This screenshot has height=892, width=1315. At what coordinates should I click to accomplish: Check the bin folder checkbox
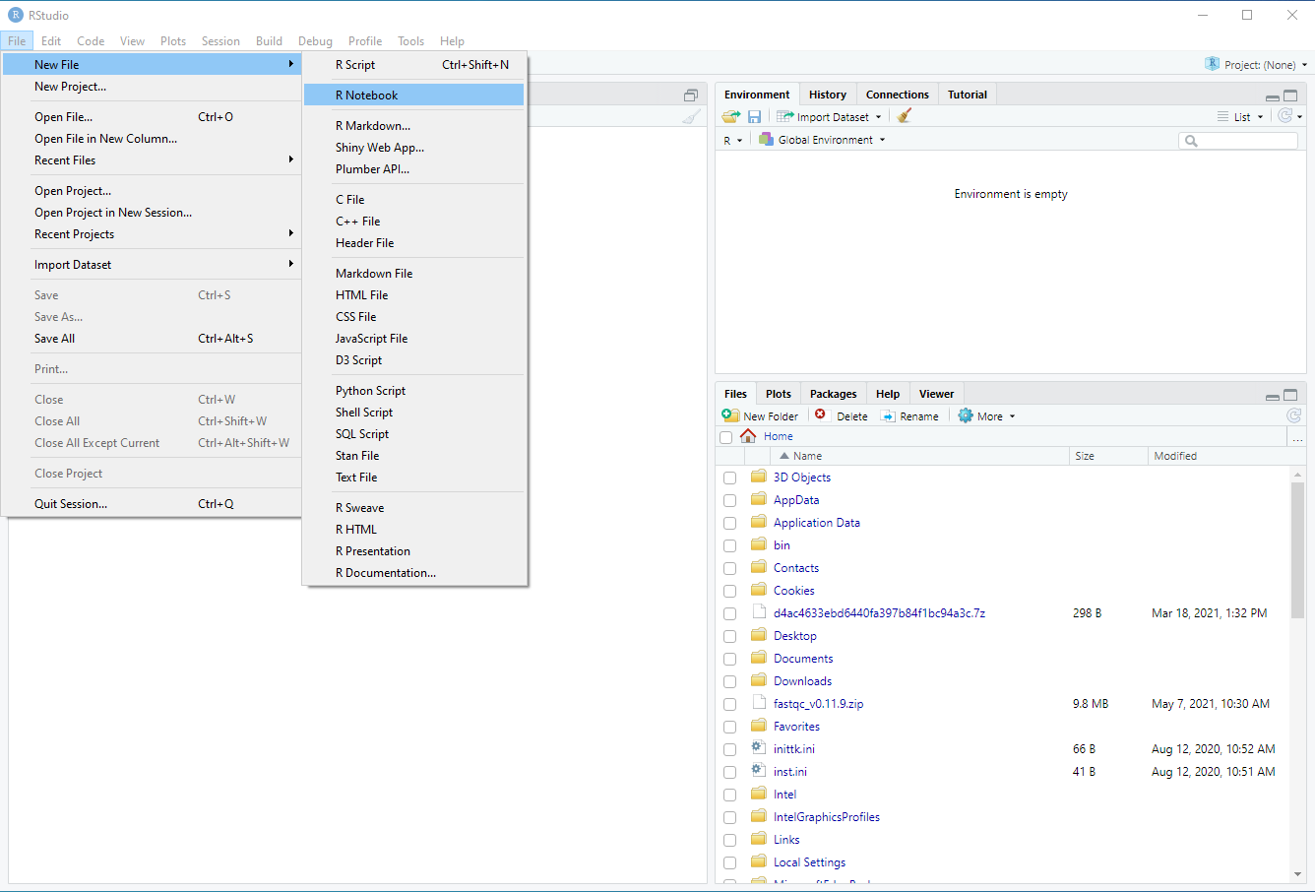point(729,545)
